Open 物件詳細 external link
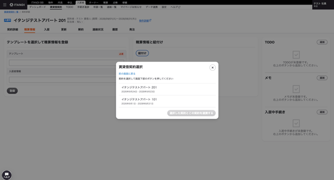 (x=145, y=20)
